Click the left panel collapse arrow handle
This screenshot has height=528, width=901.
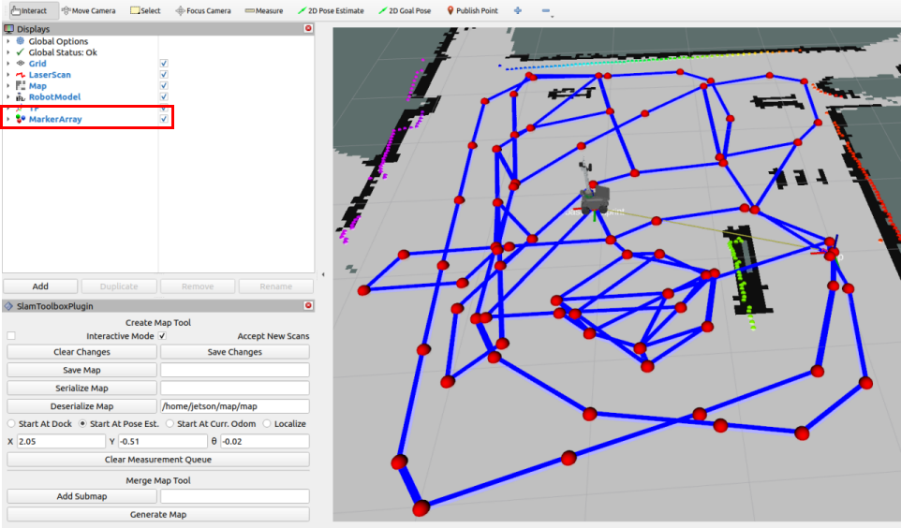[x=323, y=274]
